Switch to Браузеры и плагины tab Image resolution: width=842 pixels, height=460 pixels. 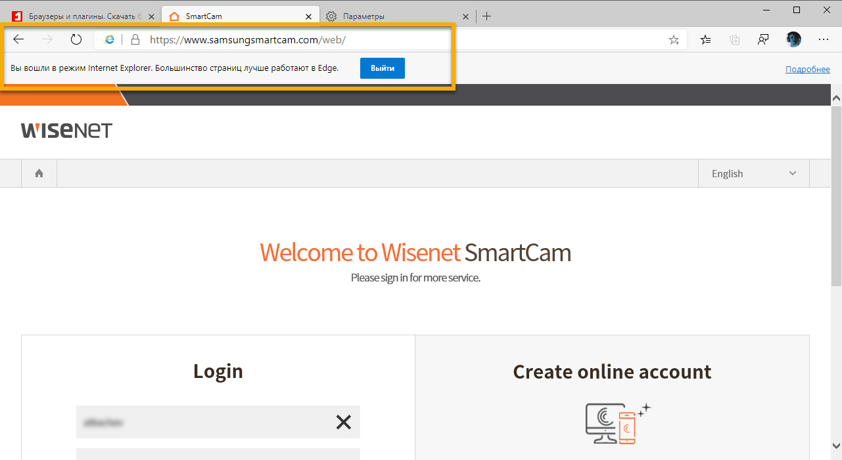[82, 16]
